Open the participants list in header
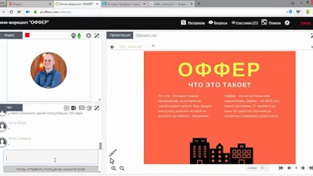This screenshot has width=313, height=176. point(245,23)
